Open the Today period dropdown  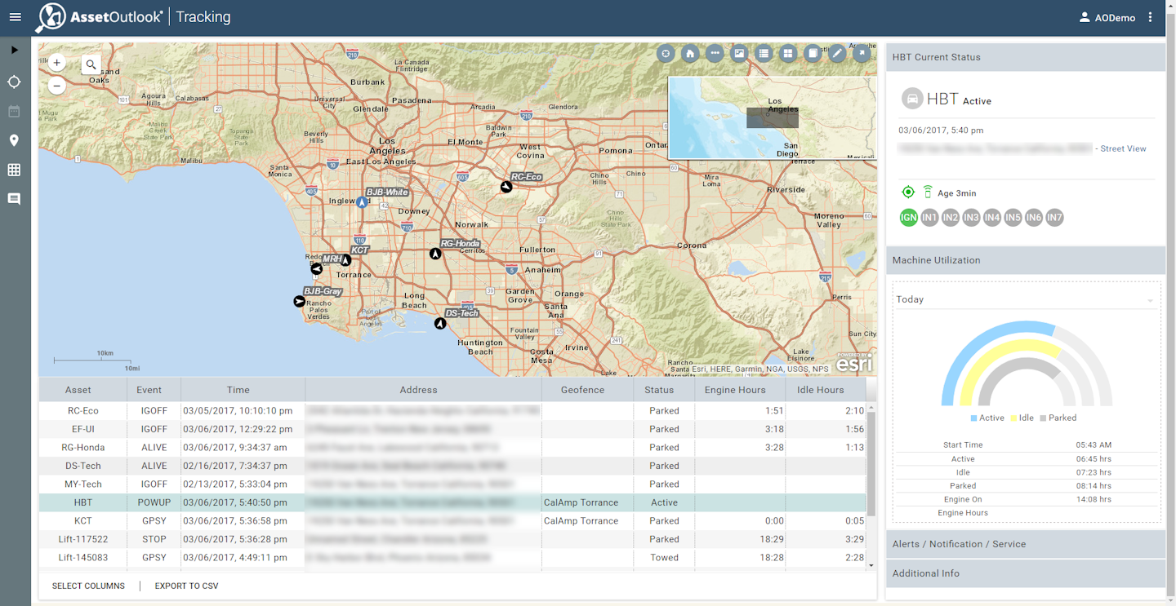1026,299
